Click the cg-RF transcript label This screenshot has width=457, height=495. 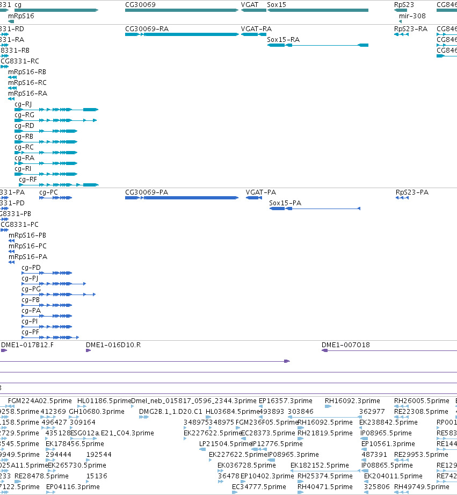(x=28, y=179)
